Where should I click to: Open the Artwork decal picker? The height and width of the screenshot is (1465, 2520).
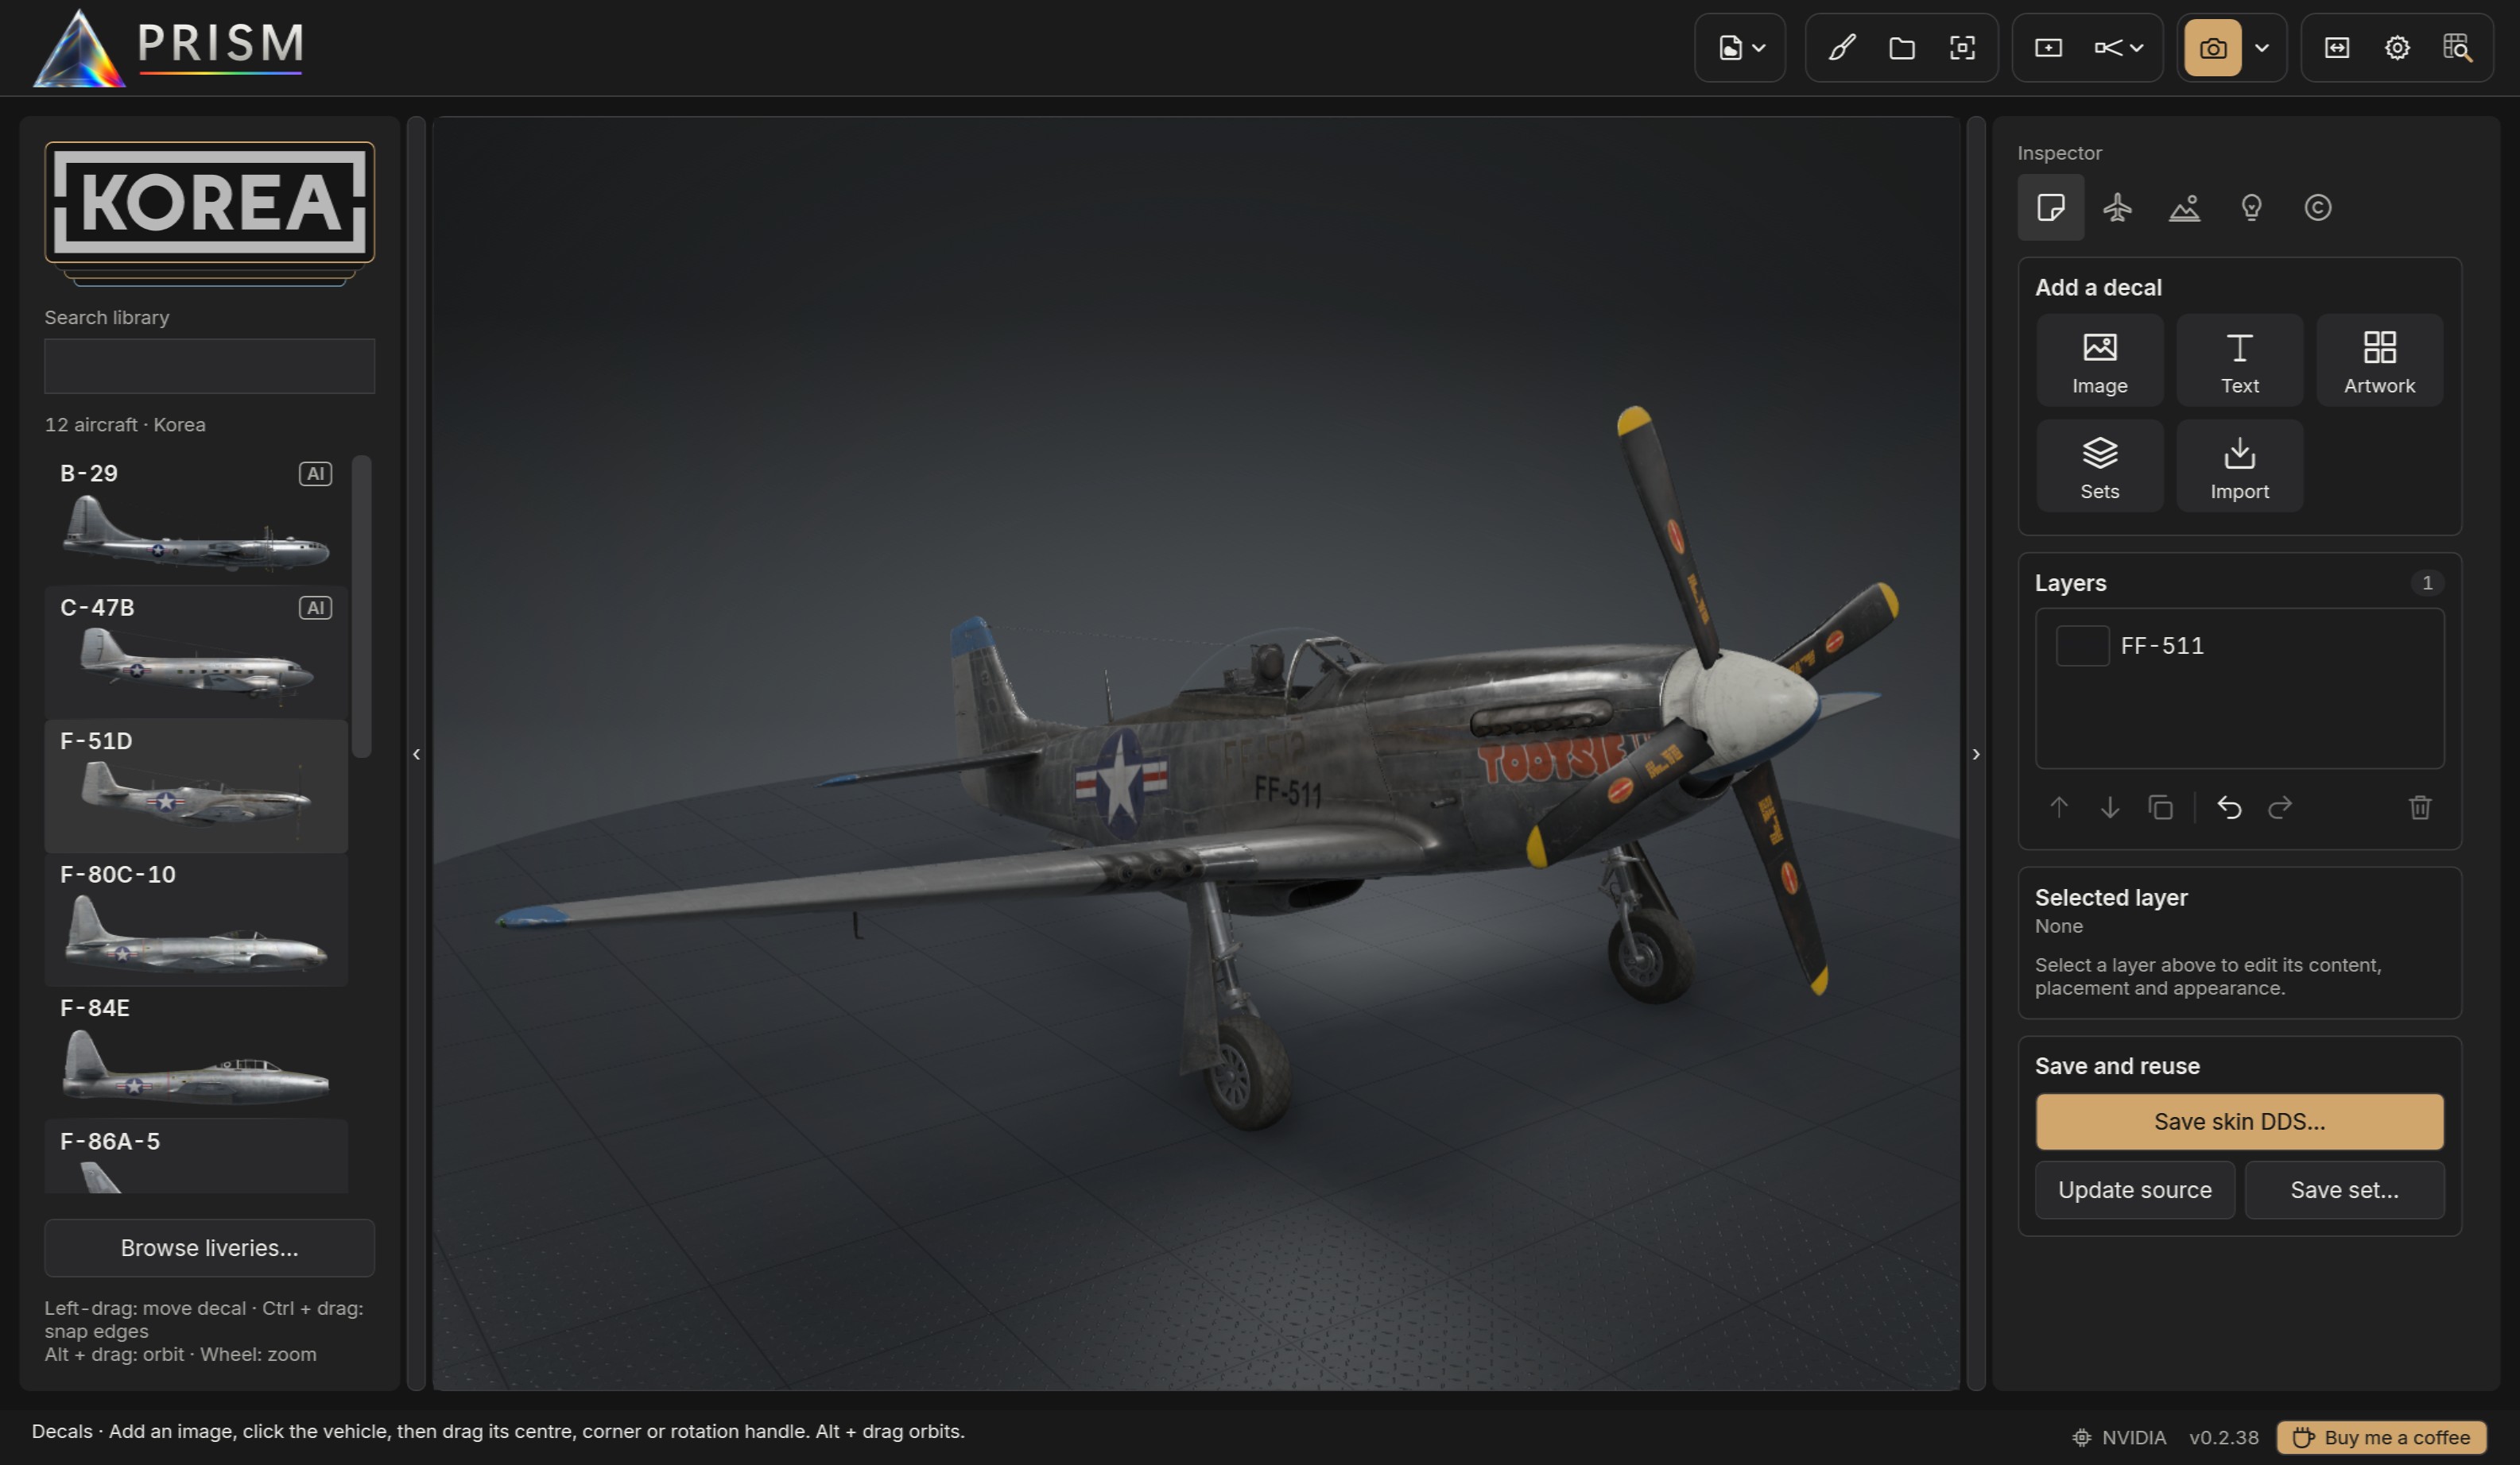tap(2379, 361)
